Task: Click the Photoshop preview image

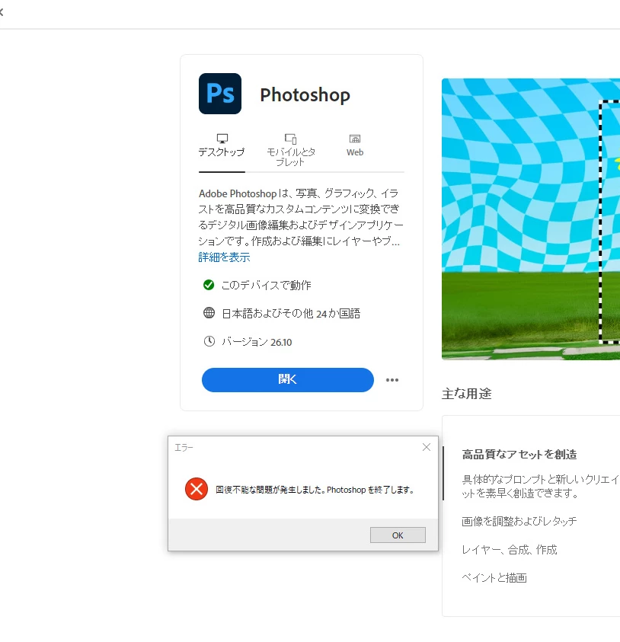Action: point(531,219)
